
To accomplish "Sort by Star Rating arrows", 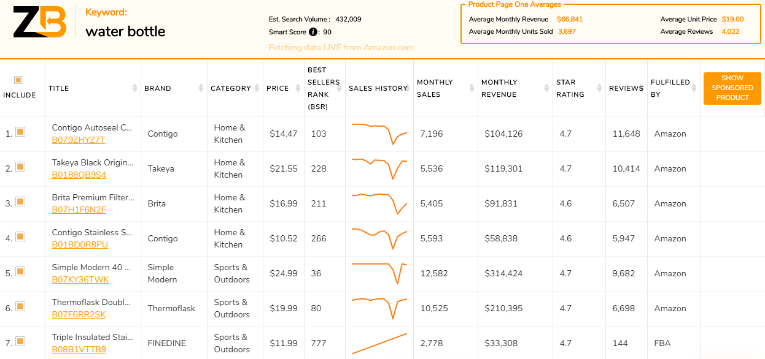I will [599, 88].
